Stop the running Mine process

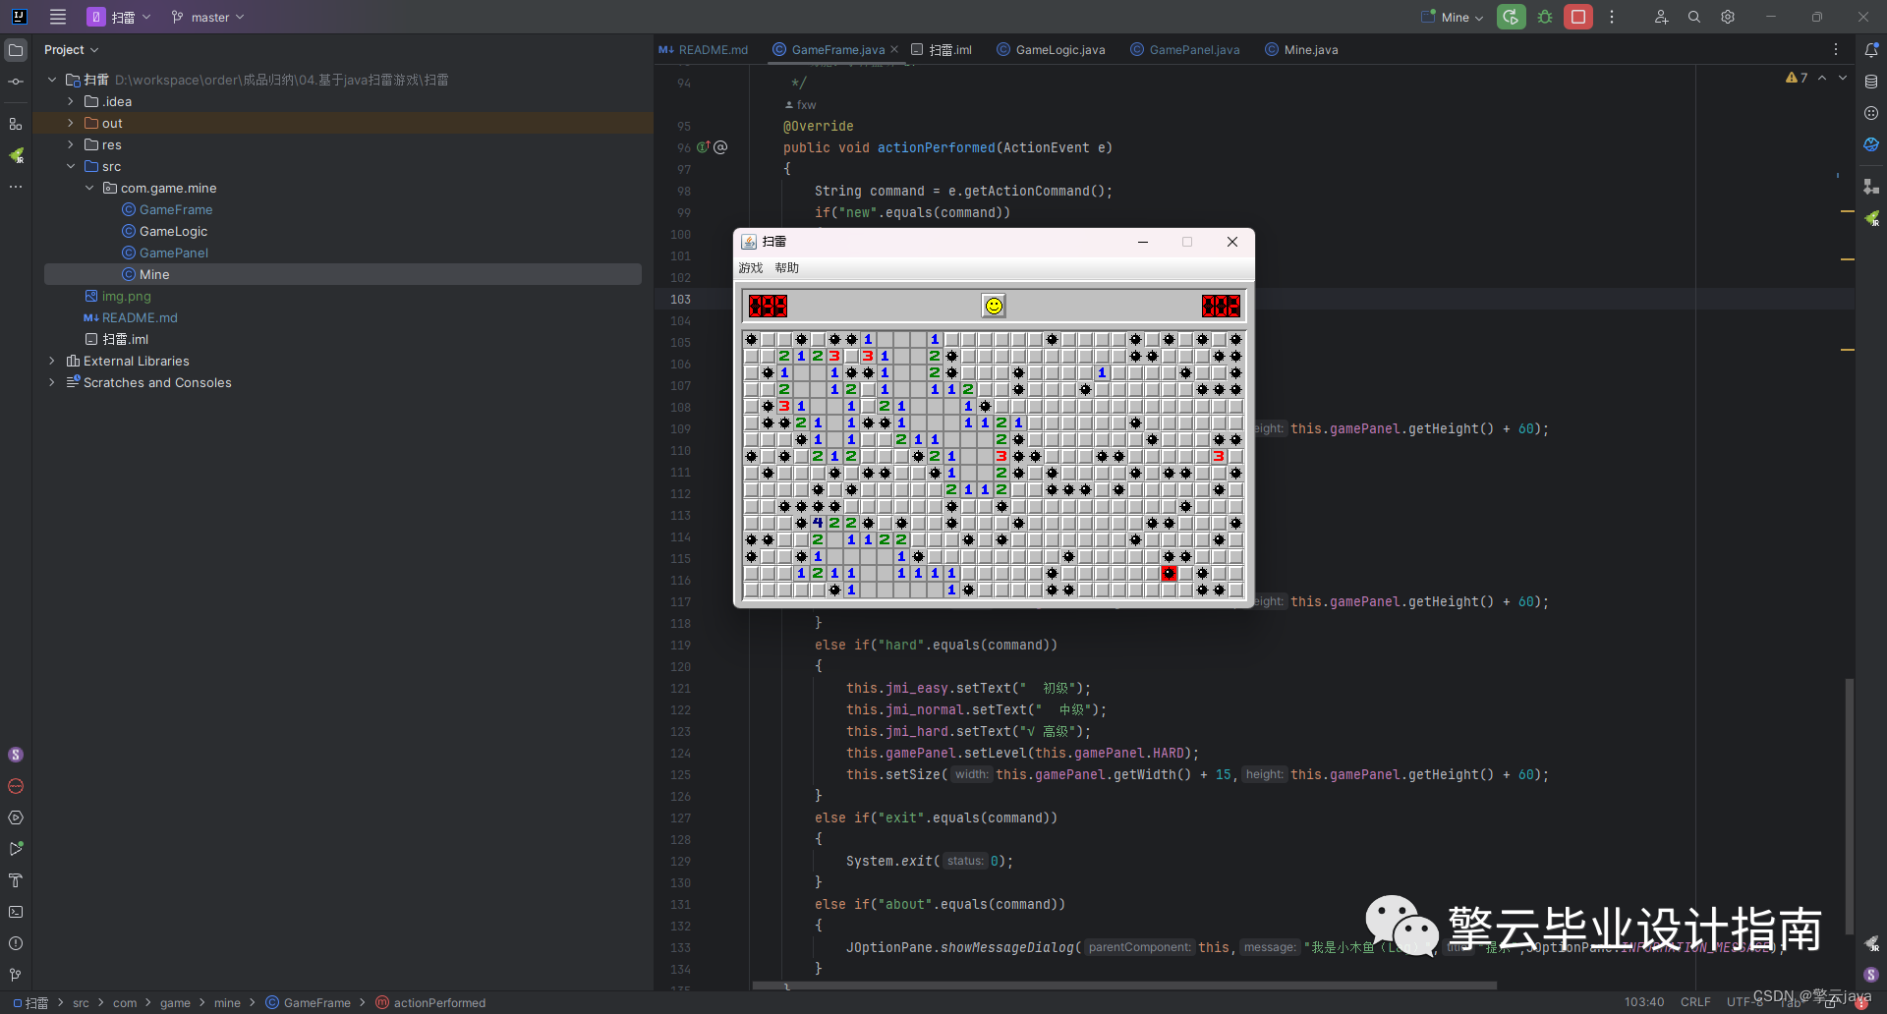coord(1578,17)
